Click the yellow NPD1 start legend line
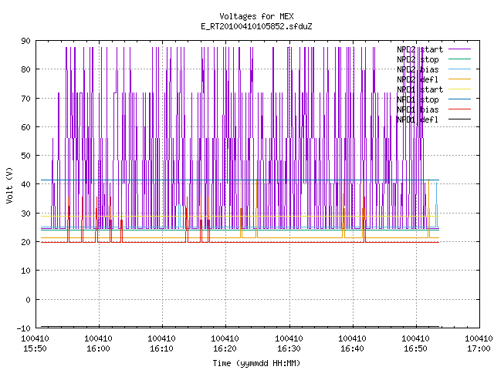Image resolution: width=494 pixels, height=370 pixels. click(459, 89)
